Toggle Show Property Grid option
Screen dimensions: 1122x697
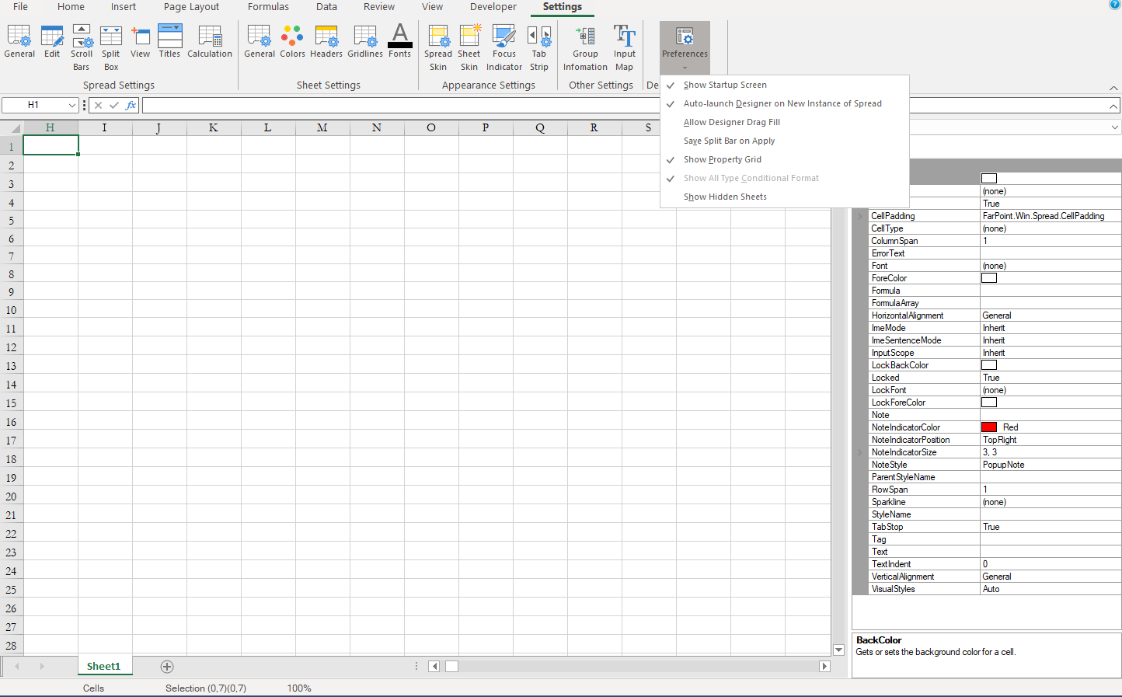click(785, 159)
